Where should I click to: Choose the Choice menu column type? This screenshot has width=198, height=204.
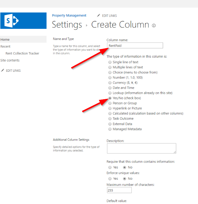[x=110, y=72]
